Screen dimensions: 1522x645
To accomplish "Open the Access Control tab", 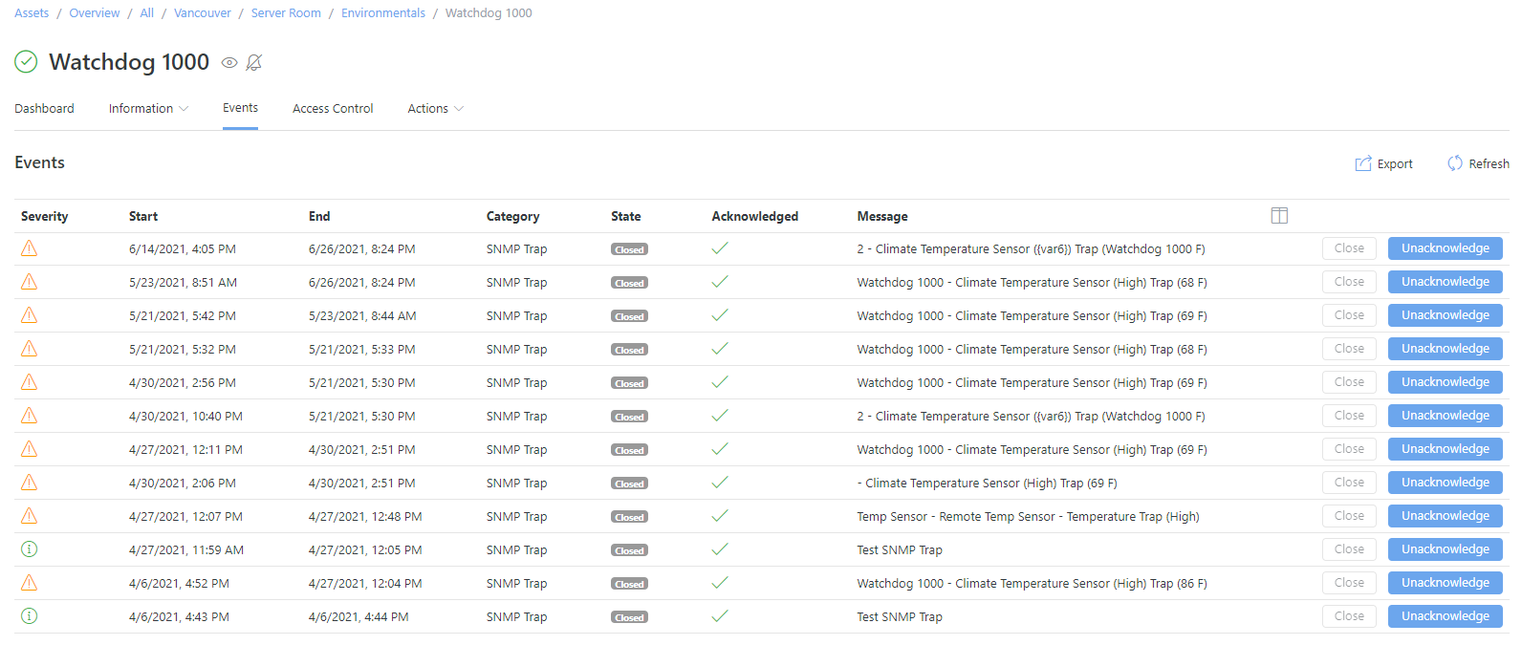I will click(333, 109).
